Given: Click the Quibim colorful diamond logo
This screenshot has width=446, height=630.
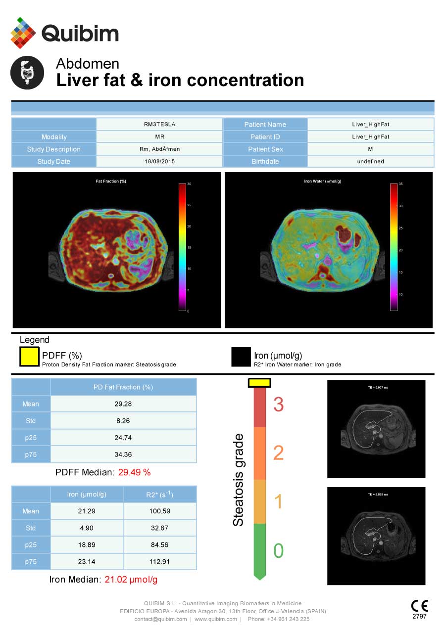Looking at the screenshot, I should (23, 33).
